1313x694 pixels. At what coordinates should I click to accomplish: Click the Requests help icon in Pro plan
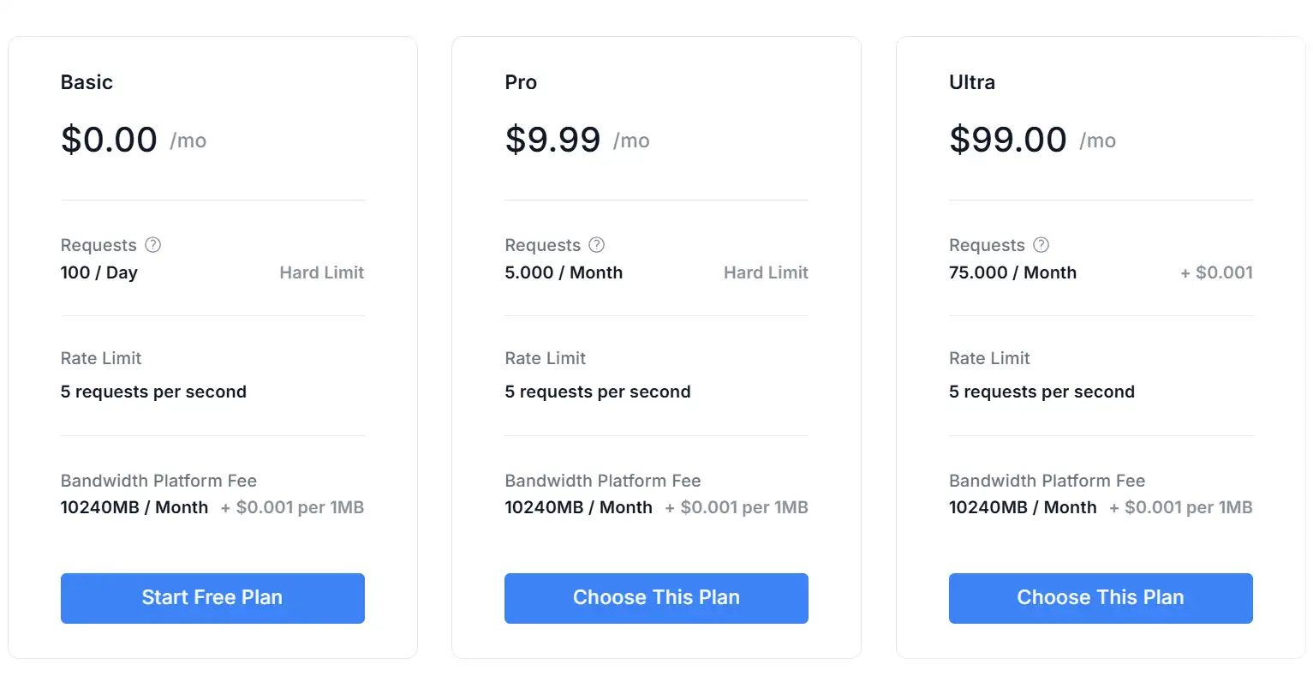[x=597, y=245]
